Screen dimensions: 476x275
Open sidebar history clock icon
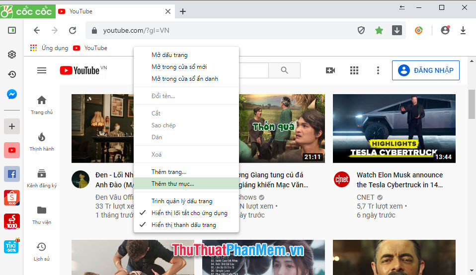tap(12, 74)
